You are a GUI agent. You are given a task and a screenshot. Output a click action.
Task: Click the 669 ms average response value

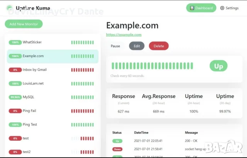click(x=159, y=111)
